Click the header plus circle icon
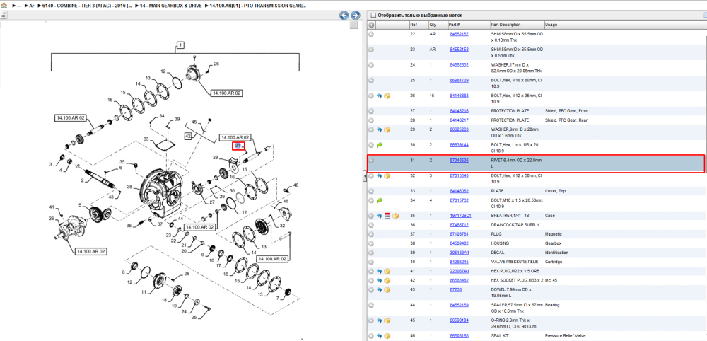The image size is (707, 341). coord(371,24)
